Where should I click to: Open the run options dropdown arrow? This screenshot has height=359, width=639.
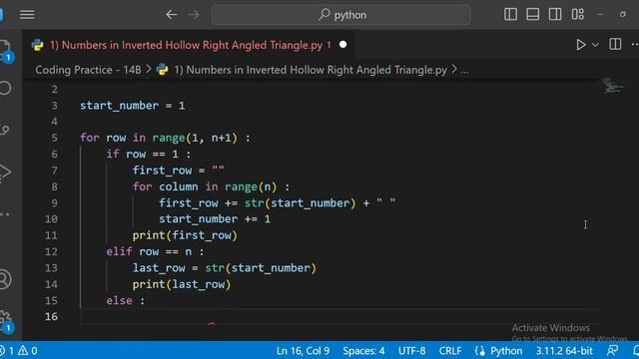[595, 45]
